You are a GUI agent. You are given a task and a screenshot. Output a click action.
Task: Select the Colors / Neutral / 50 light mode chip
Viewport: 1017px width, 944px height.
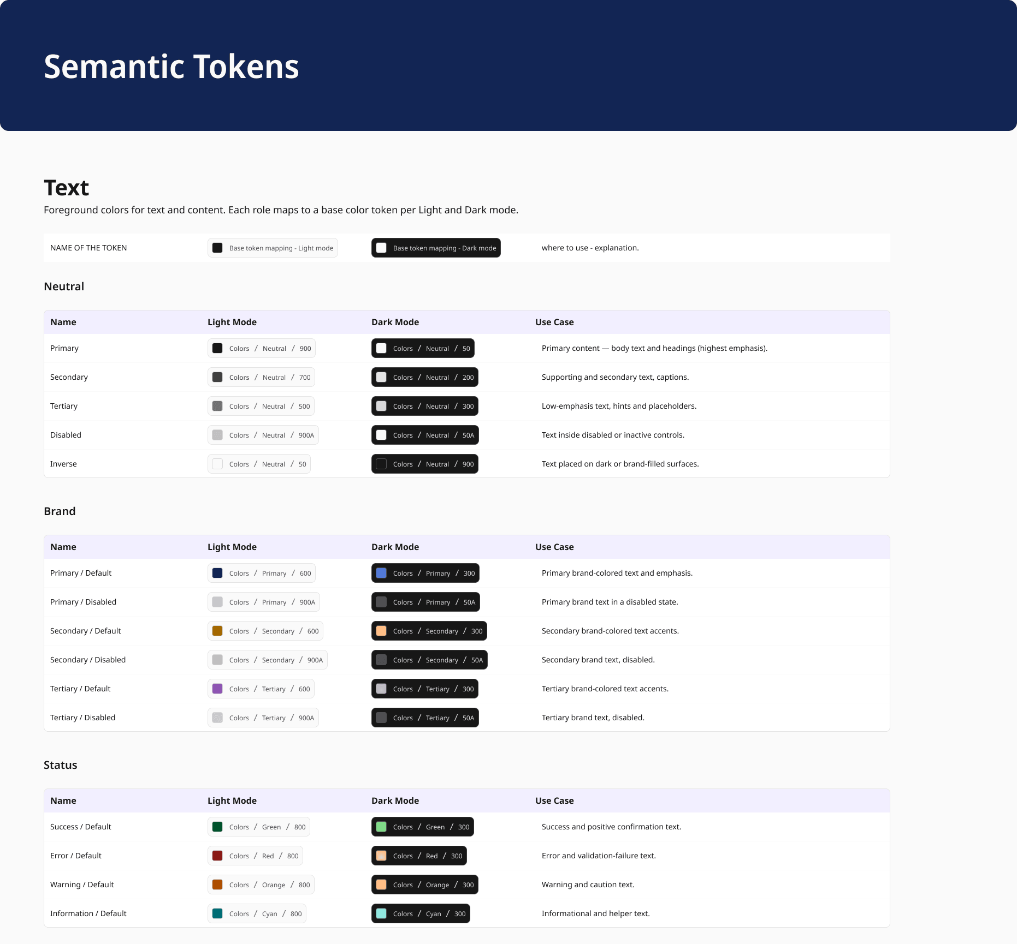[x=259, y=464]
